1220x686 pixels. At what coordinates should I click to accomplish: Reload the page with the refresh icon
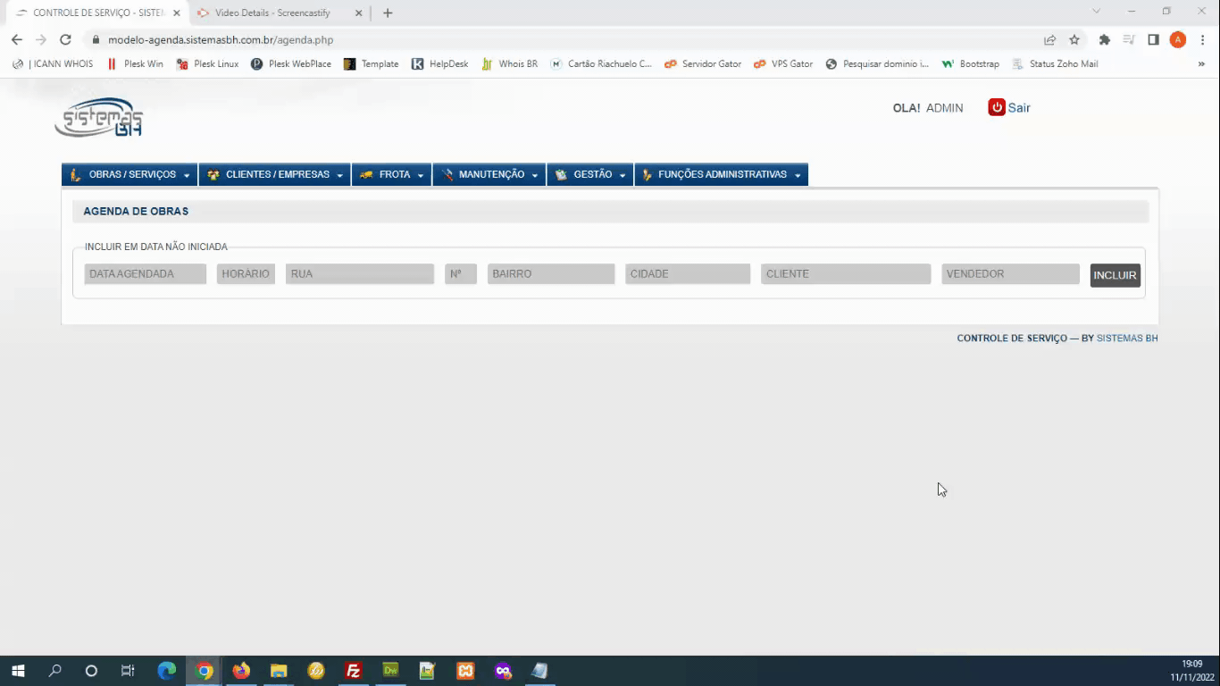click(65, 39)
